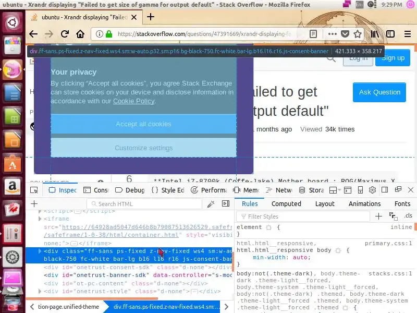Bookmark this page with the star
The image size is (417, 313).
coord(358,34)
